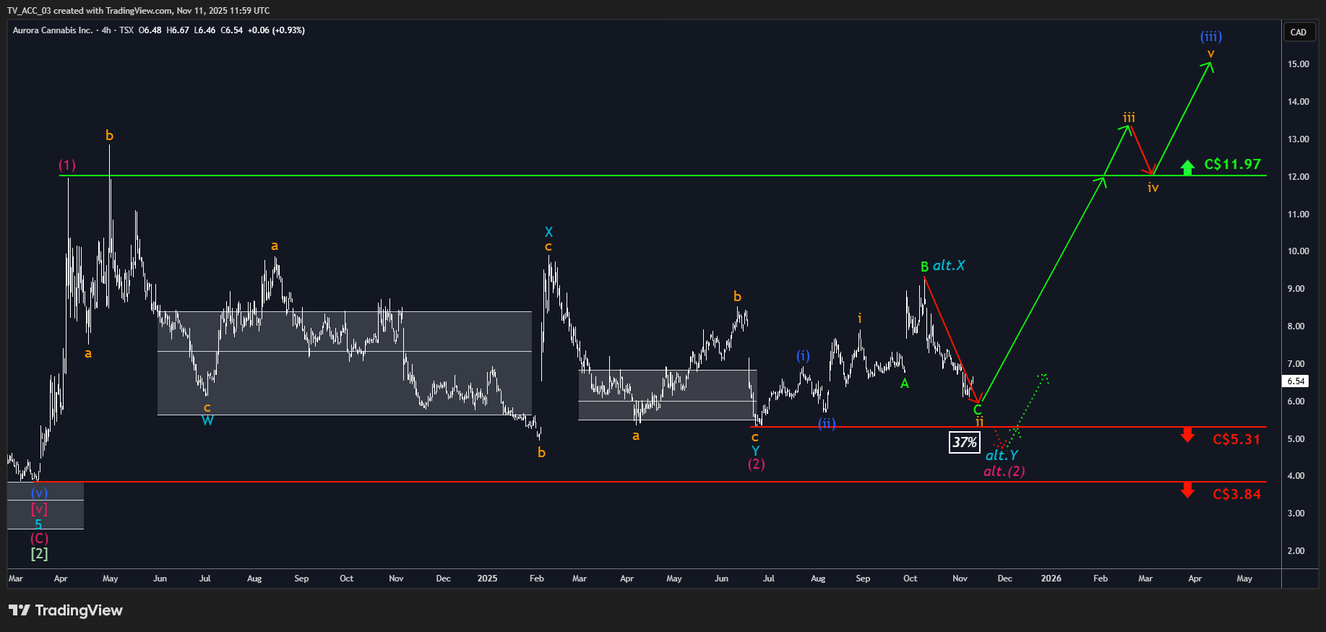Click the green [2] label at bottom left
Image resolution: width=1326 pixels, height=632 pixels.
[39, 554]
